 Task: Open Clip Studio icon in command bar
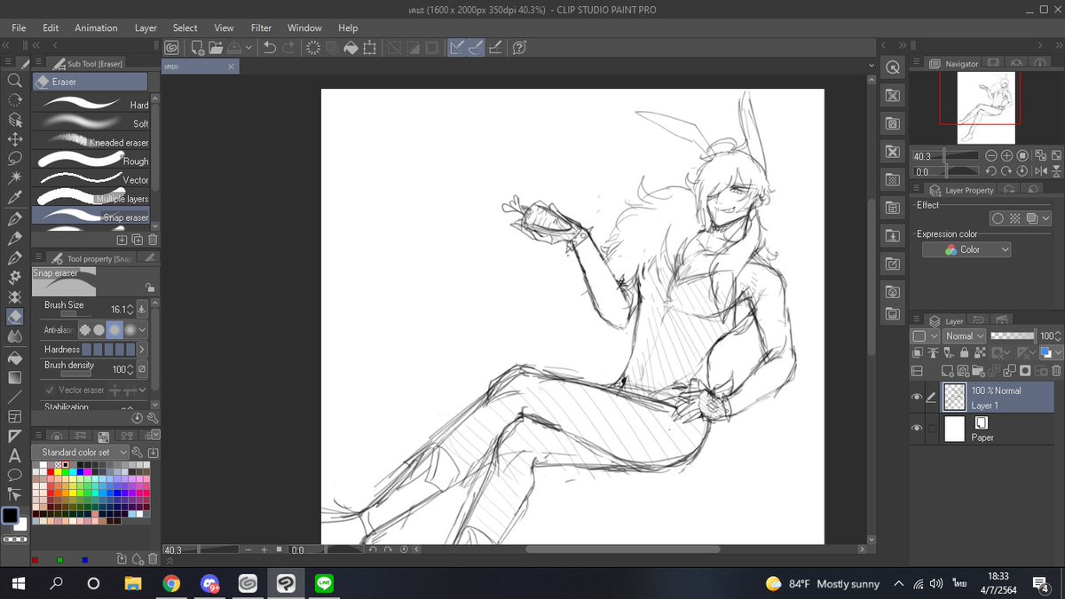[171, 48]
